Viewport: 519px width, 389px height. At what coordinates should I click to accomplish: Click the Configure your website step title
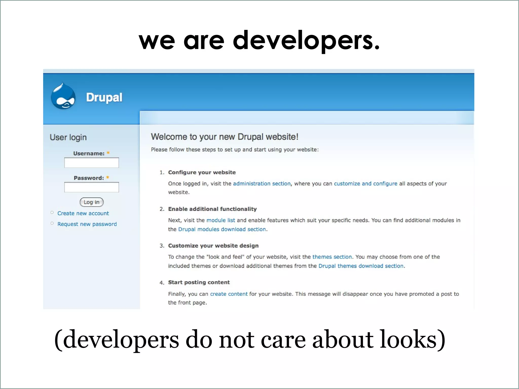click(202, 172)
